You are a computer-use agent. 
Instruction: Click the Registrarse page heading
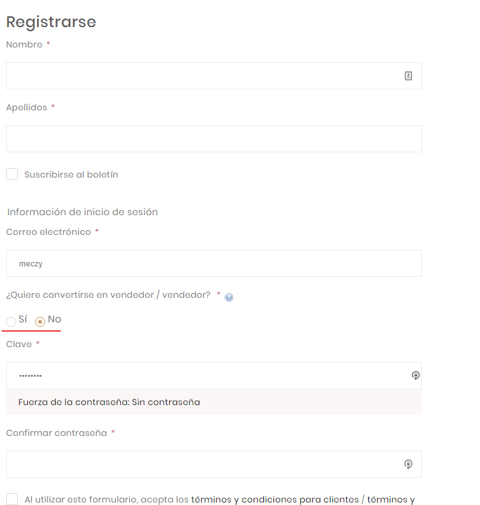click(51, 22)
